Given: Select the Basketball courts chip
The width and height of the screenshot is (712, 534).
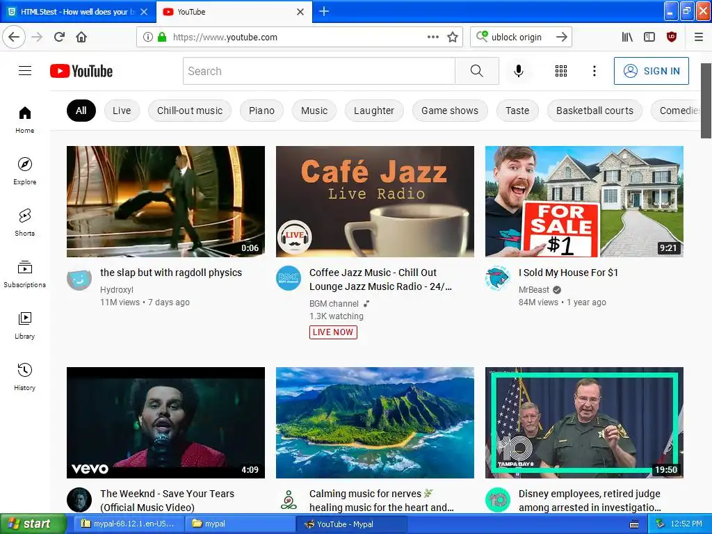Looking at the screenshot, I should [595, 111].
